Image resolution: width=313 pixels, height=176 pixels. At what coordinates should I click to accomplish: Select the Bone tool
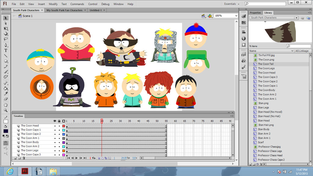pyautogui.click(x=6, y=83)
